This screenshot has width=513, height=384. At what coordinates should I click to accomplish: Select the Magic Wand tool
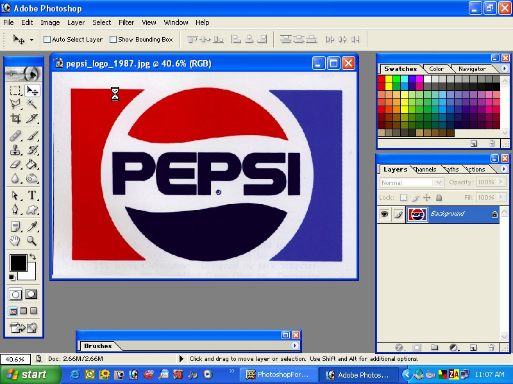tap(32, 104)
